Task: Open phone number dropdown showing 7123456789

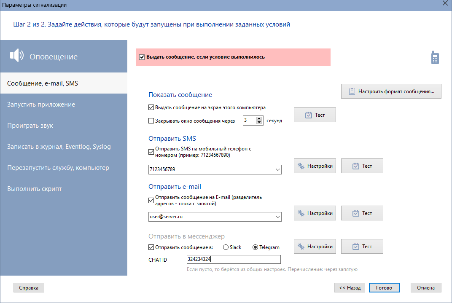Action: pos(277,170)
